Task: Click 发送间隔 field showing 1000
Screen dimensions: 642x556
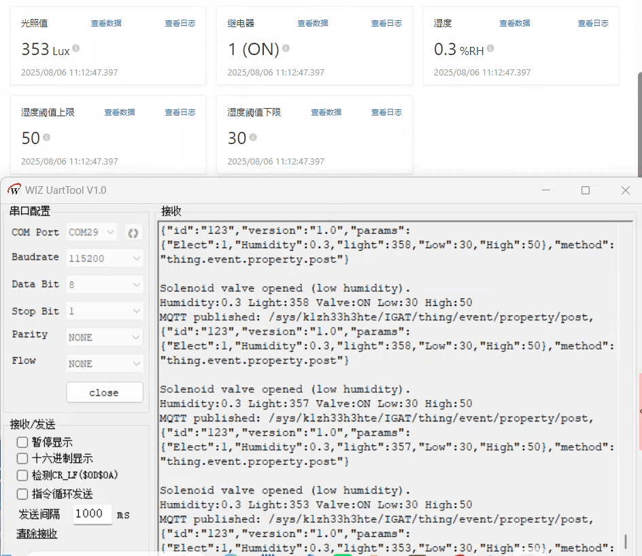Action: tap(92, 514)
